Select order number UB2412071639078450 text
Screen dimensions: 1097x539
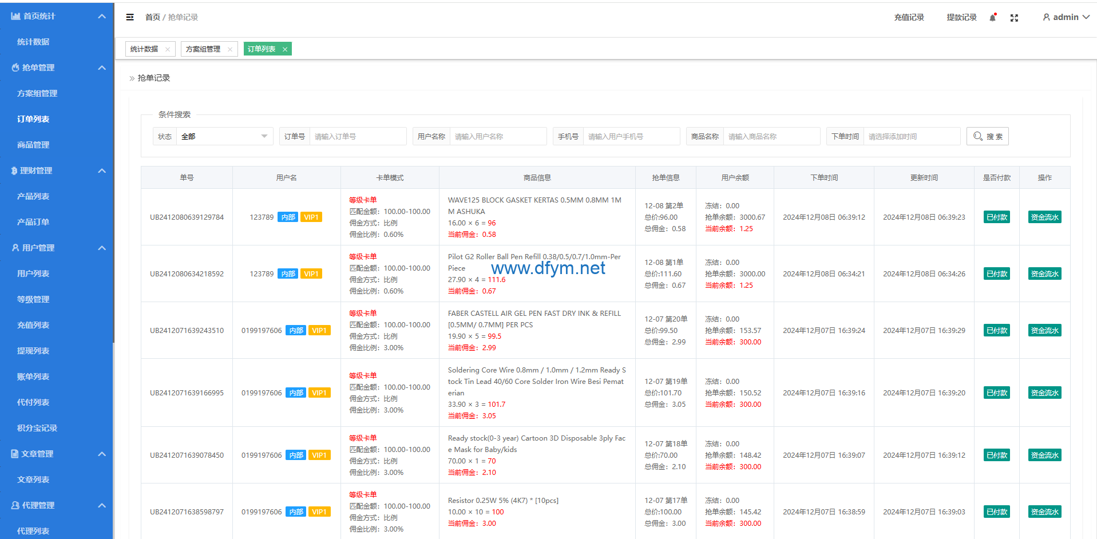point(187,455)
